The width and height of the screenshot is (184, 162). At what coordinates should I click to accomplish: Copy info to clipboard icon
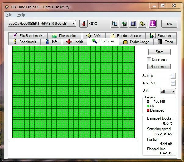[115, 24]
